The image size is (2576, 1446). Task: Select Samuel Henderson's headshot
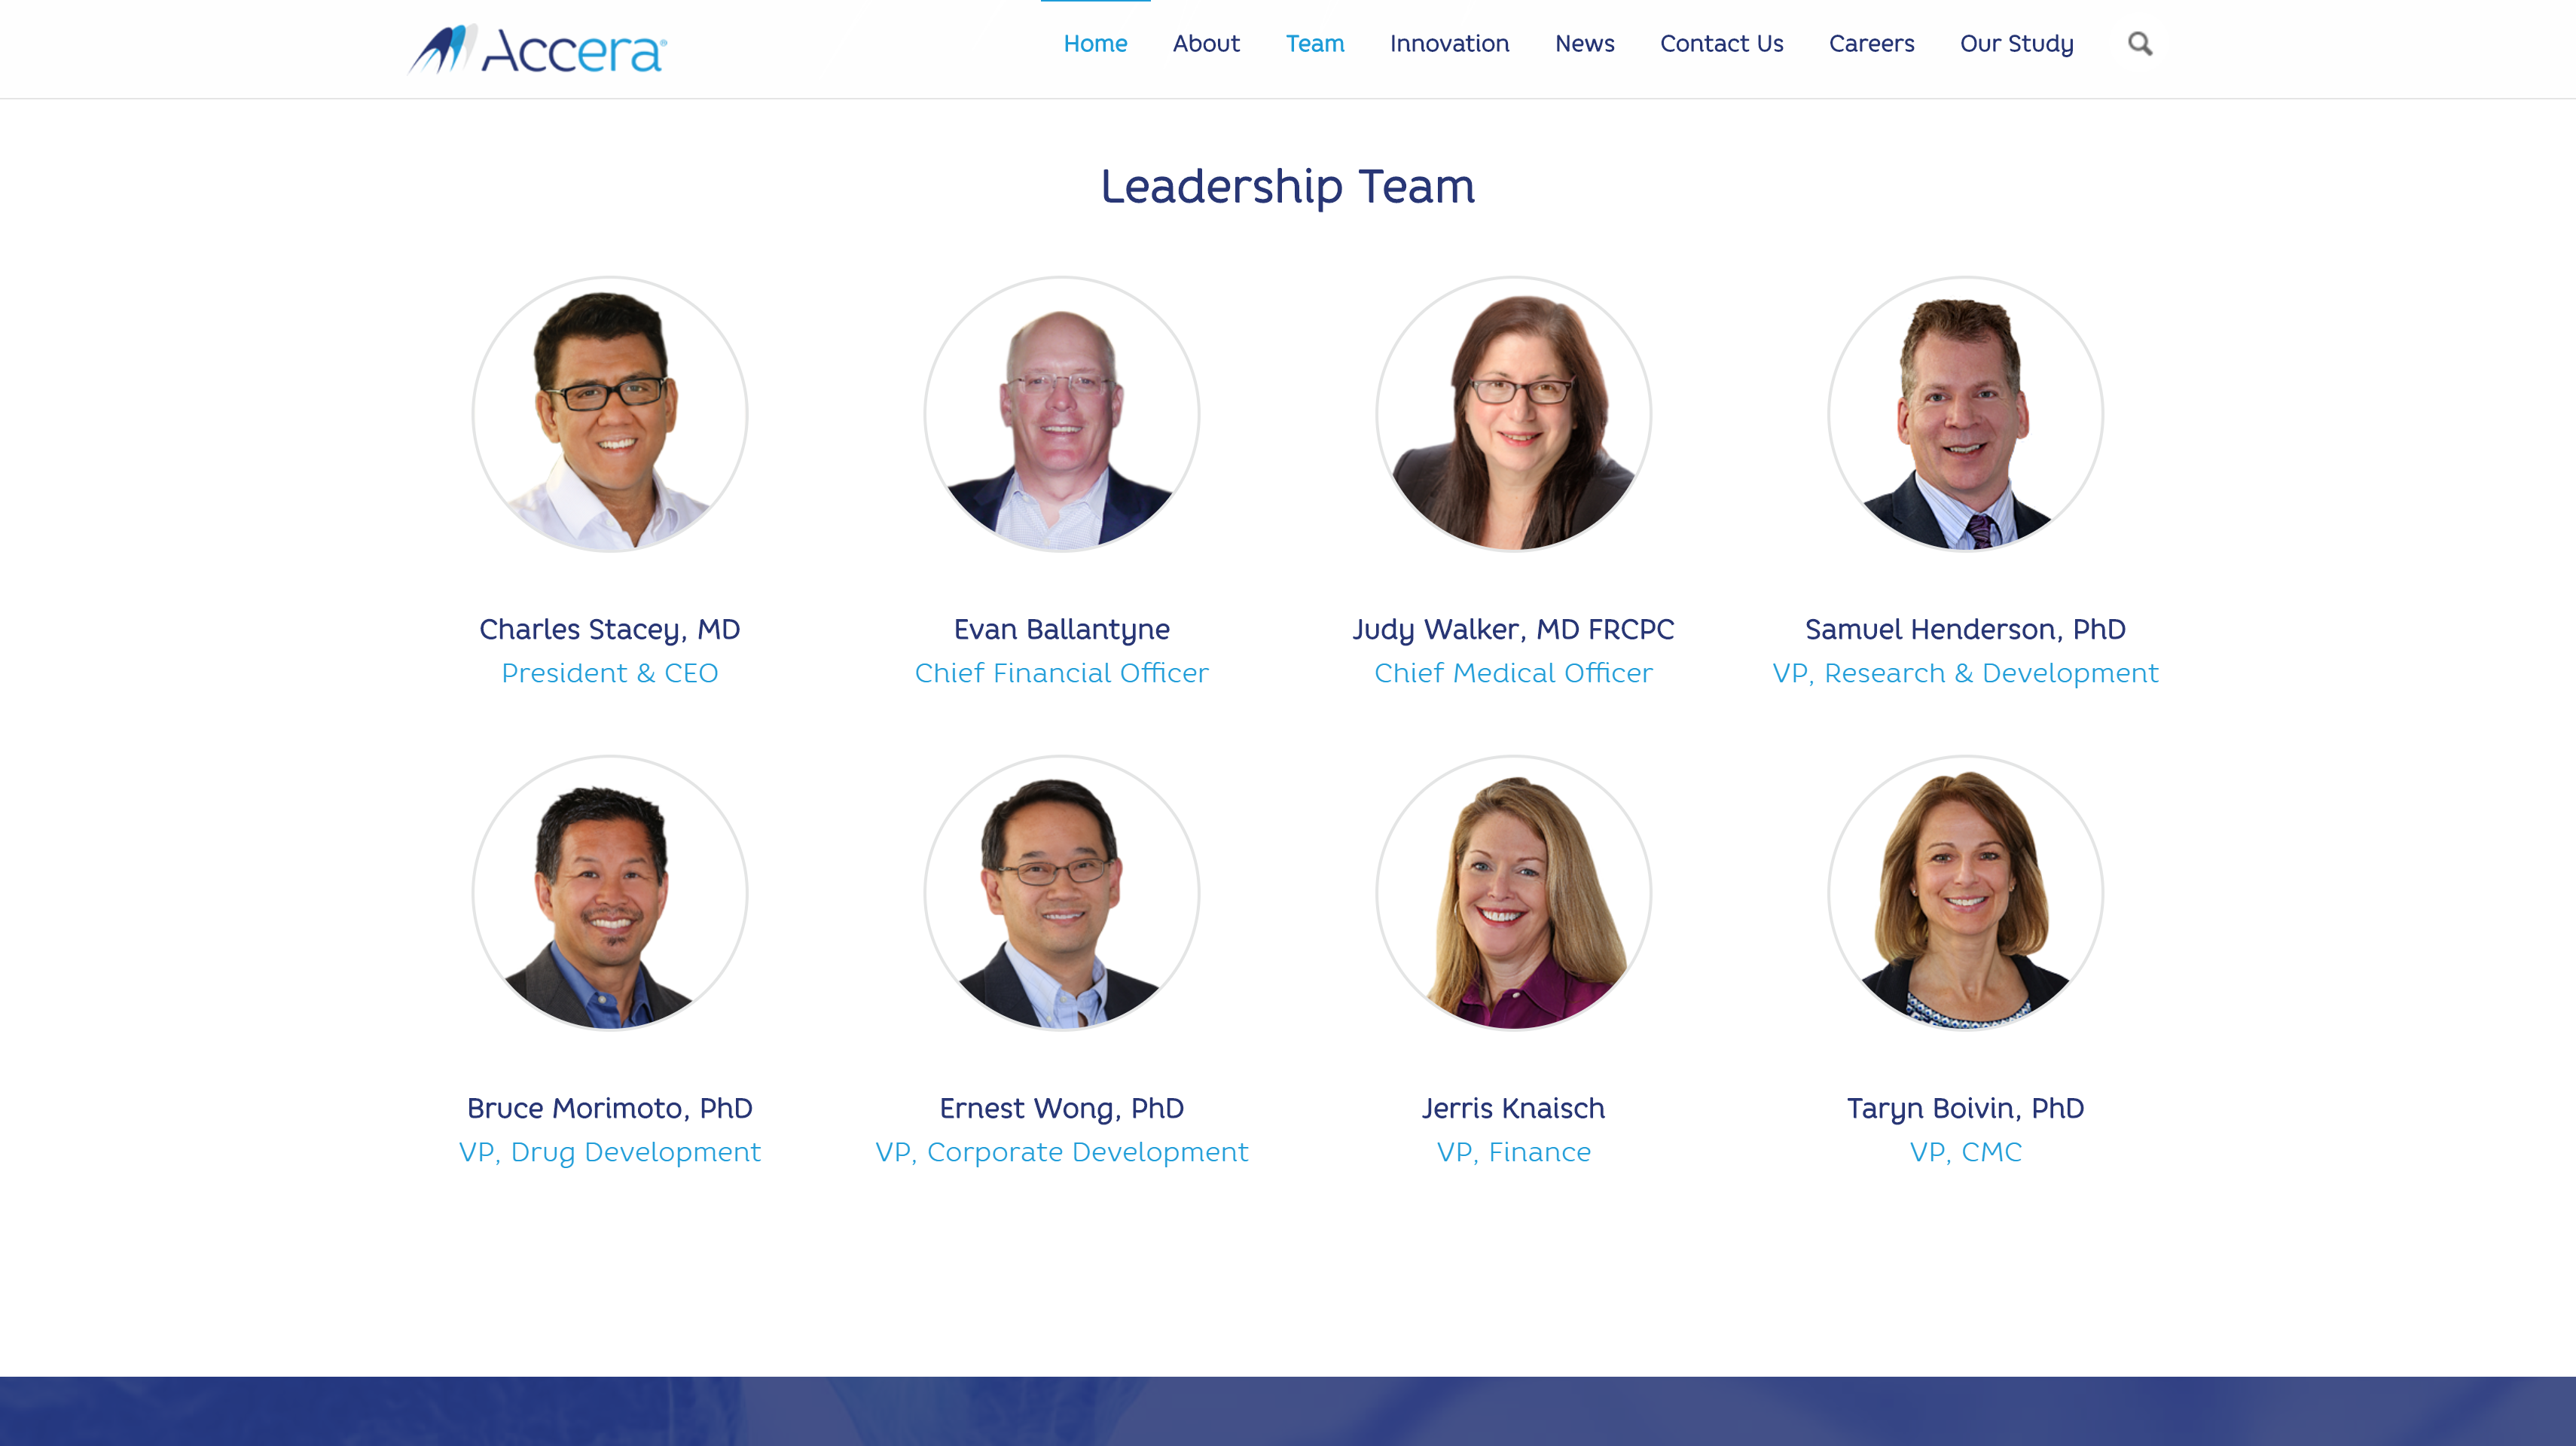[x=1966, y=414]
